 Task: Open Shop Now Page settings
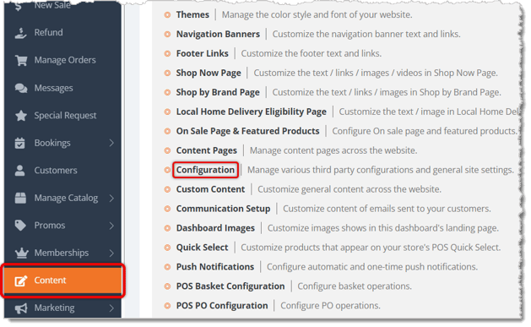coord(209,73)
